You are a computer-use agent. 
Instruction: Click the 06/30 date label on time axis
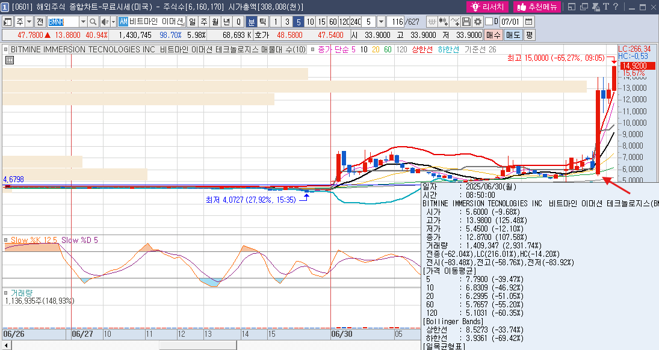click(342, 334)
